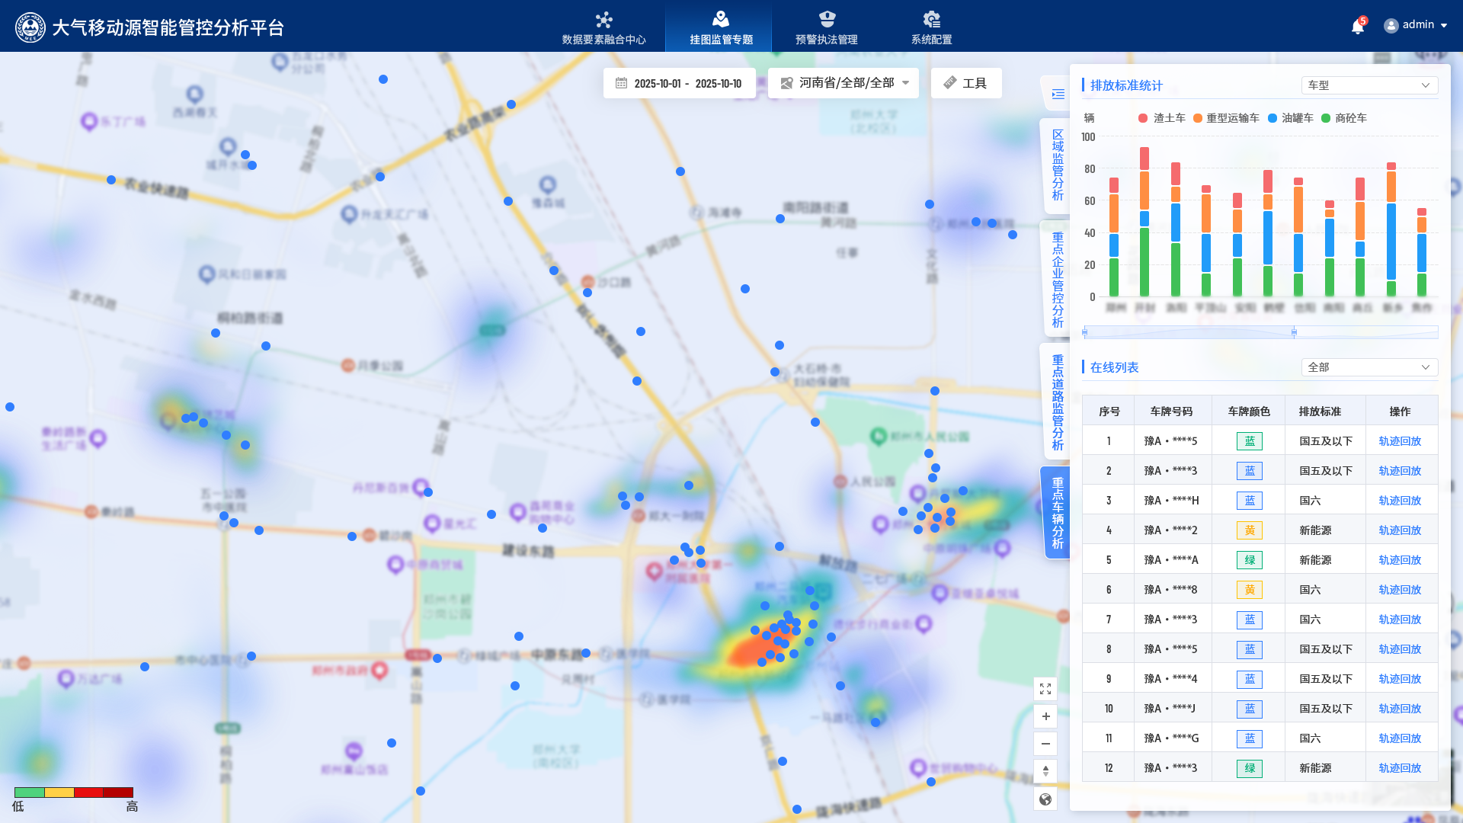Expand the 河南省/全部/全部 region selector
Viewport: 1463px width, 823px height.
pos(844,83)
